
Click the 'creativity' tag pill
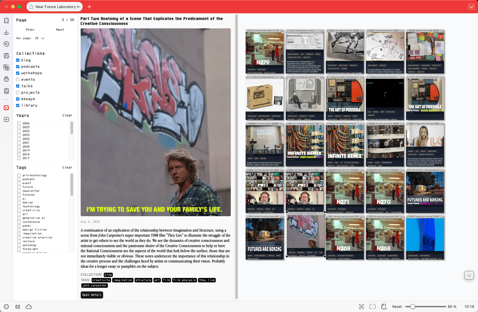101,280
